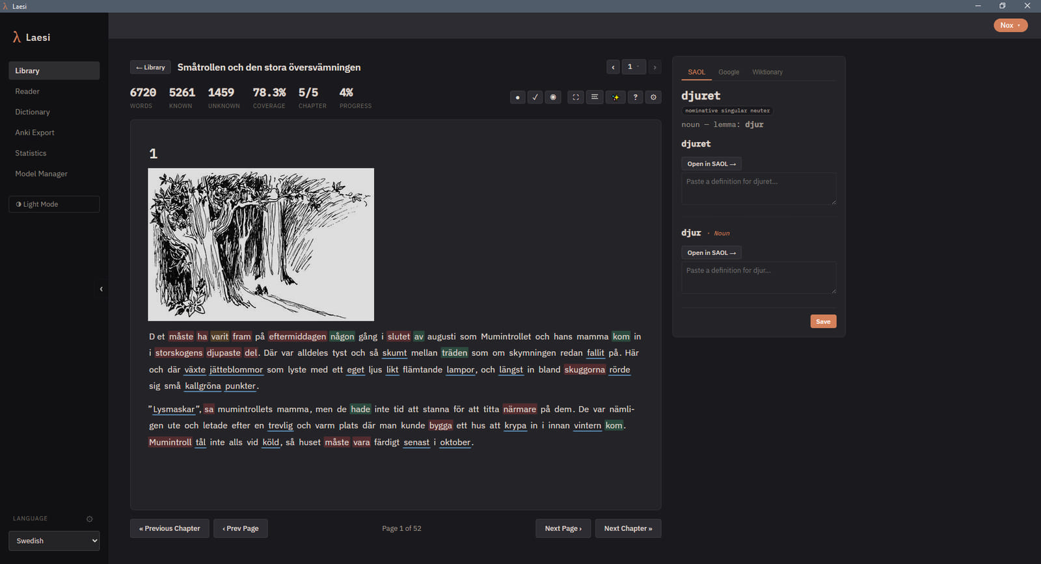Go back with the Library button
1041x564 pixels.
(x=151, y=67)
